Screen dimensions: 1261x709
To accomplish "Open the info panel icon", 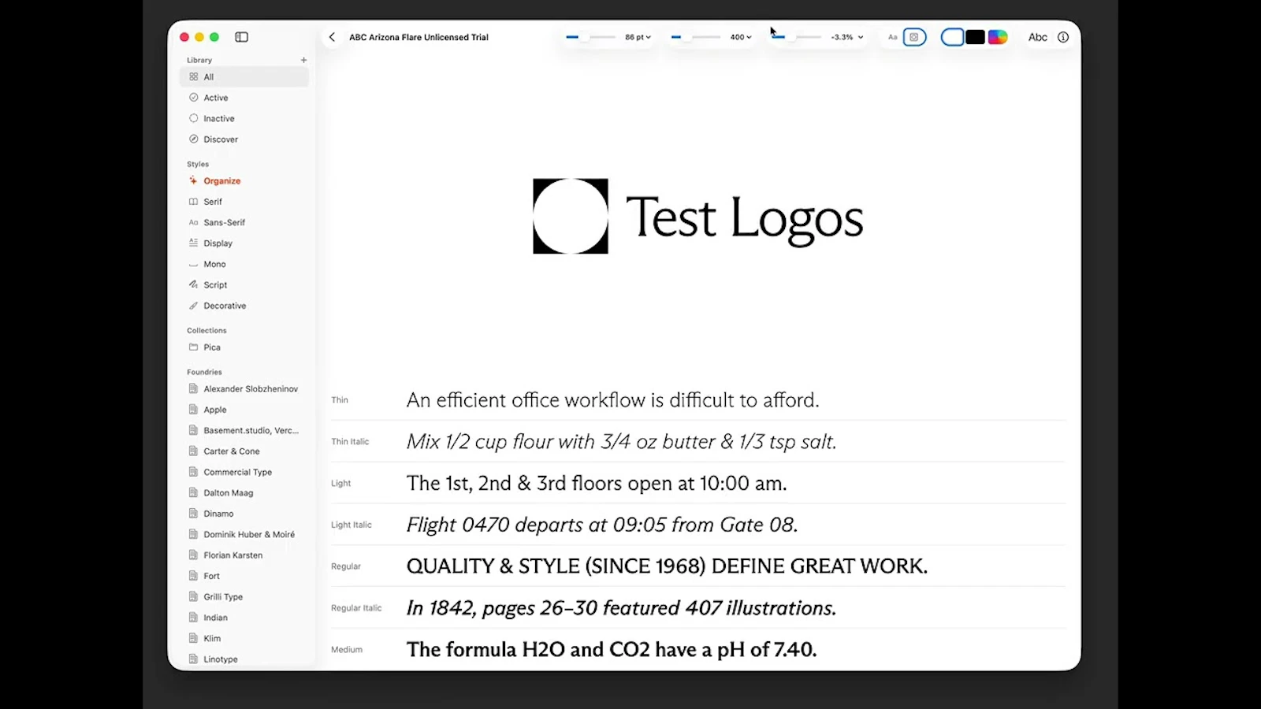I will (x=1063, y=37).
